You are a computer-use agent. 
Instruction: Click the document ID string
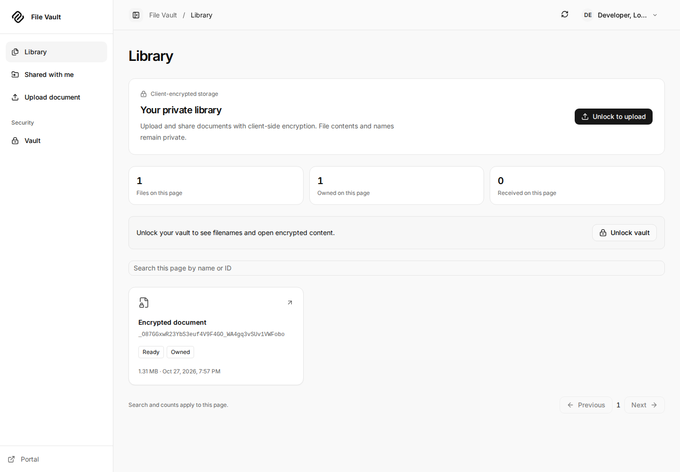click(x=212, y=334)
